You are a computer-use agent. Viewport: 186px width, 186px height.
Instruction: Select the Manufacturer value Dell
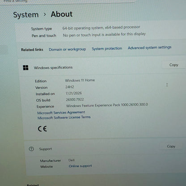tap(72, 160)
